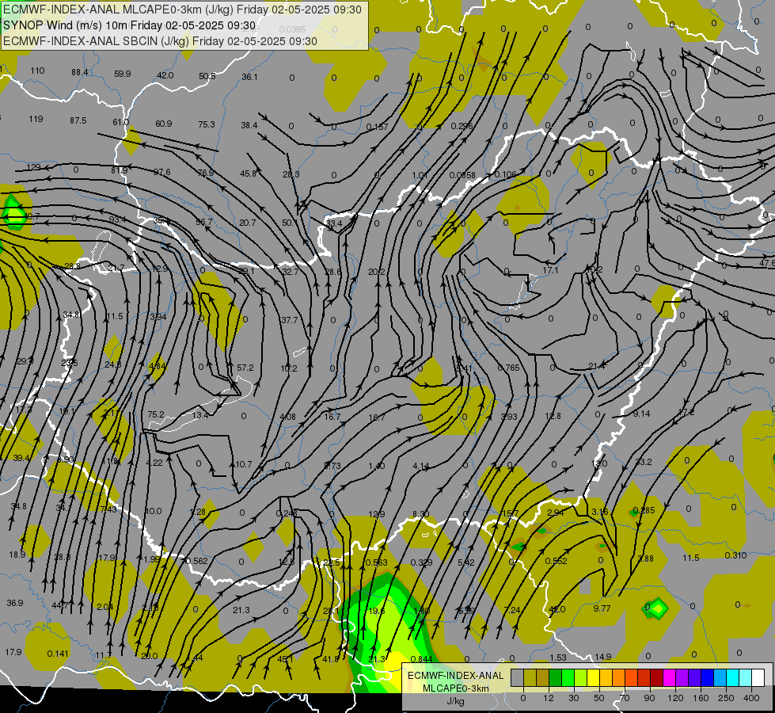Screen dimensions: 775x713
Task: Click the map value 9.77
Action: tap(602, 608)
